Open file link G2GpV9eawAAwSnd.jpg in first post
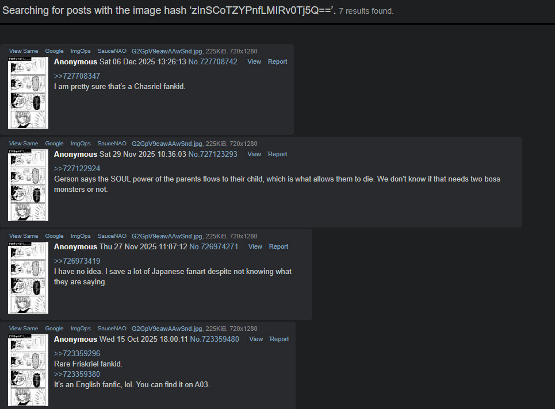 click(x=167, y=51)
